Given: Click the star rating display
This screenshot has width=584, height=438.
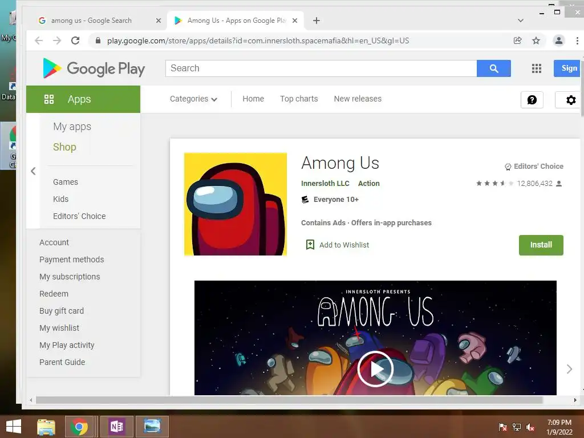Looking at the screenshot, I should tap(495, 183).
